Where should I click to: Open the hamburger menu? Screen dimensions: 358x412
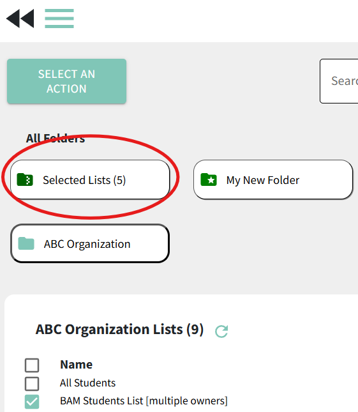59,19
